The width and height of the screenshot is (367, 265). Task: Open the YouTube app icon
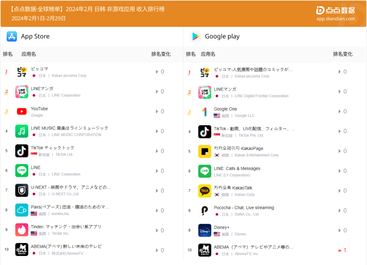[22, 112]
